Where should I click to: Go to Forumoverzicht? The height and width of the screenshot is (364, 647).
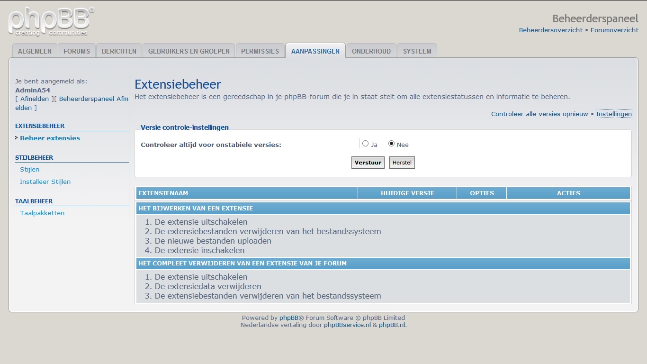(x=614, y=30)
